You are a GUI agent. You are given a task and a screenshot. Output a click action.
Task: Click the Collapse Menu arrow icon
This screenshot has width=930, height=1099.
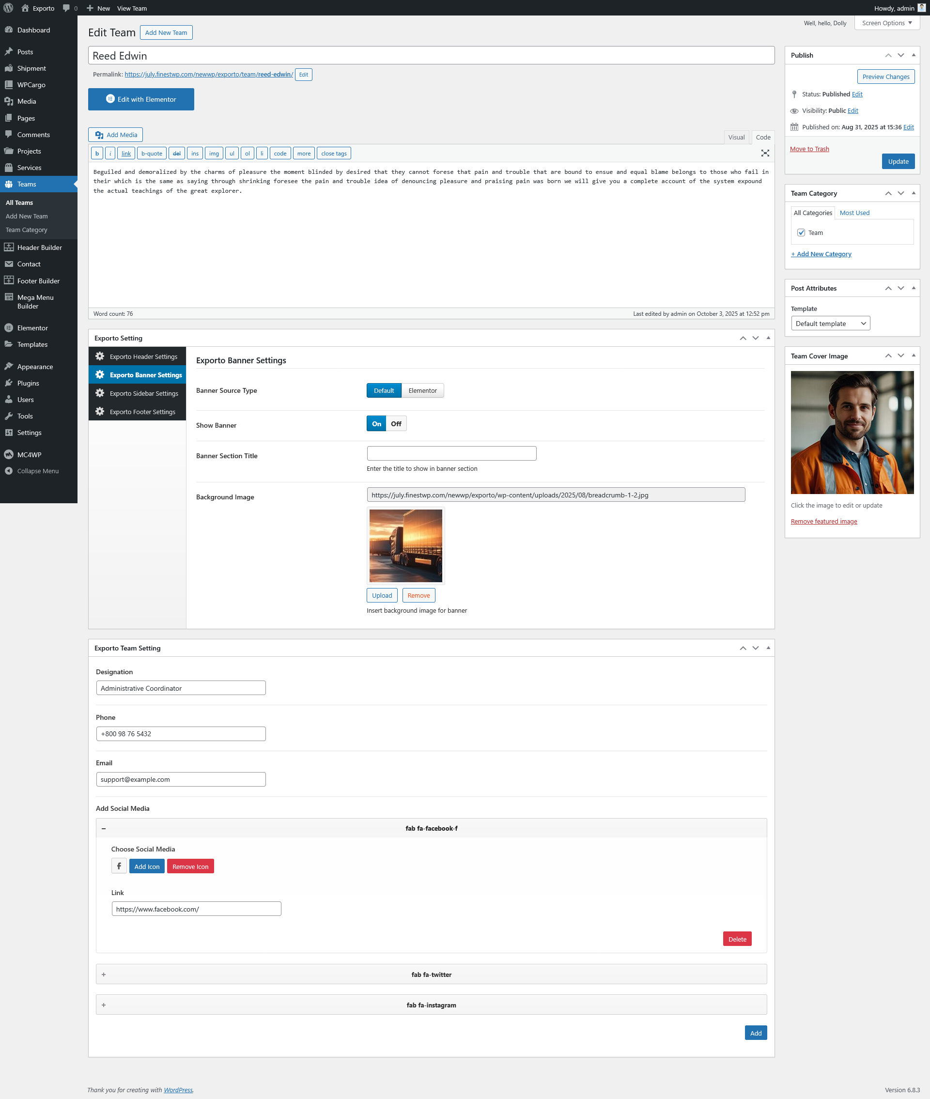[x=8, y=471]
